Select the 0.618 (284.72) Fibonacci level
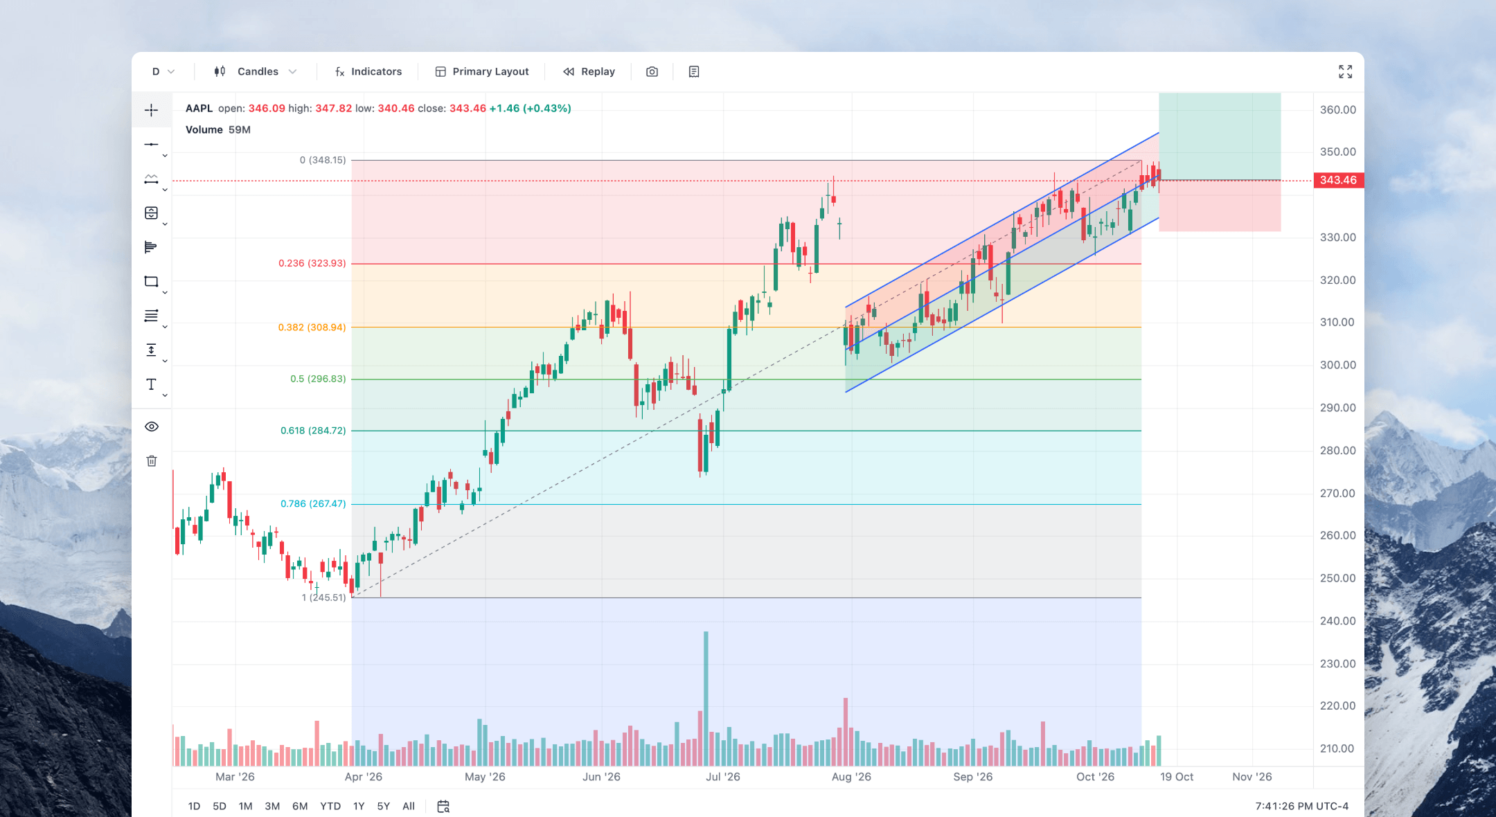This screenshot has height=817, width=1496. pos(313,431)
